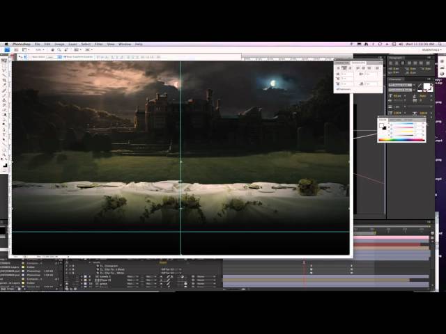This screenshot has width=446, height=334.
Task: Toggle Show Transform Controls checkbox
Action: point(65,57)
